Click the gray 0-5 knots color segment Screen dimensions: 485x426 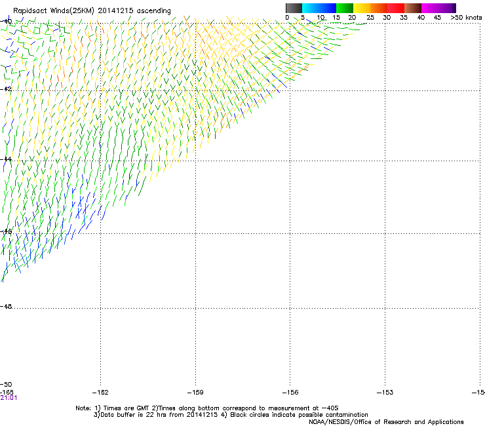[x=294, y=8]
